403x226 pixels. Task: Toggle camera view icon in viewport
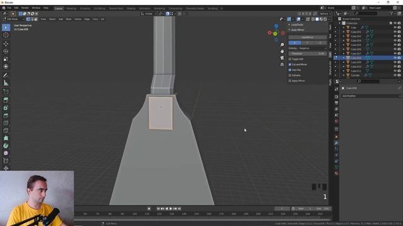click(x=282, y=58)
